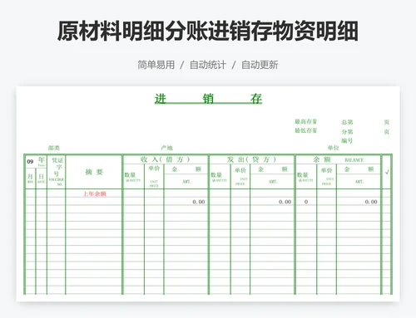
Task: Click the title 原材料明细分账进销存物资明细
Action: pos(208,31)
